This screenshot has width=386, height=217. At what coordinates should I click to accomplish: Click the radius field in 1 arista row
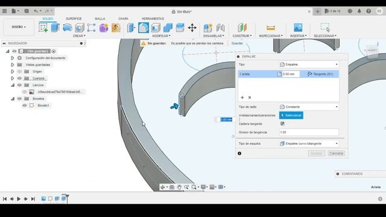[x=291, y=74]
